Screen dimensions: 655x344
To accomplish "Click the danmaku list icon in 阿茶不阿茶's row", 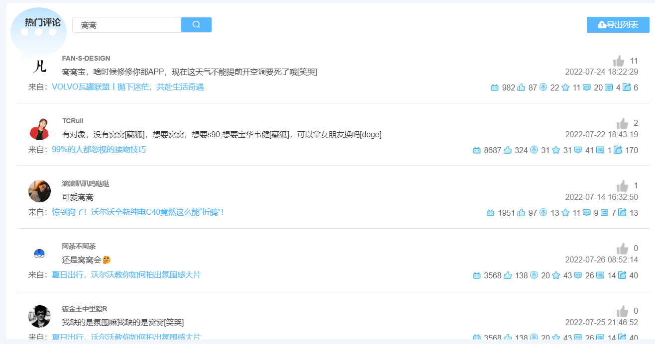I will coord(600,275).
